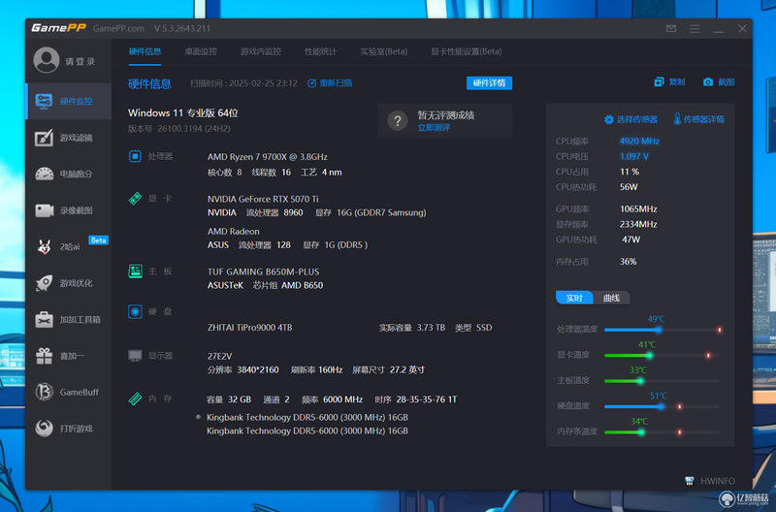Screen dimensions: 776x512
Task: Switch to 显卡性能设置(Beta) tab
Action: click(467, 51)
